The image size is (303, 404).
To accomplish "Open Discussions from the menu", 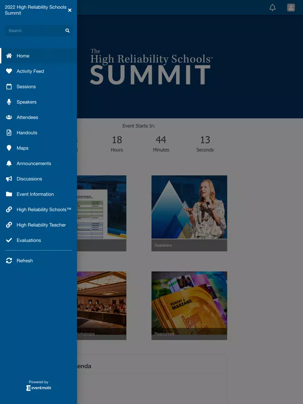I will pyautogui.click(x=39, y=179).
